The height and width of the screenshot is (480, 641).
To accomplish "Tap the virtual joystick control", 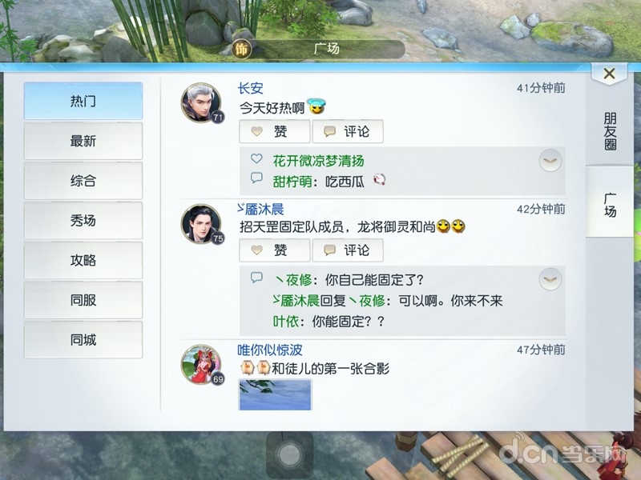I will [x=289, y=454].
